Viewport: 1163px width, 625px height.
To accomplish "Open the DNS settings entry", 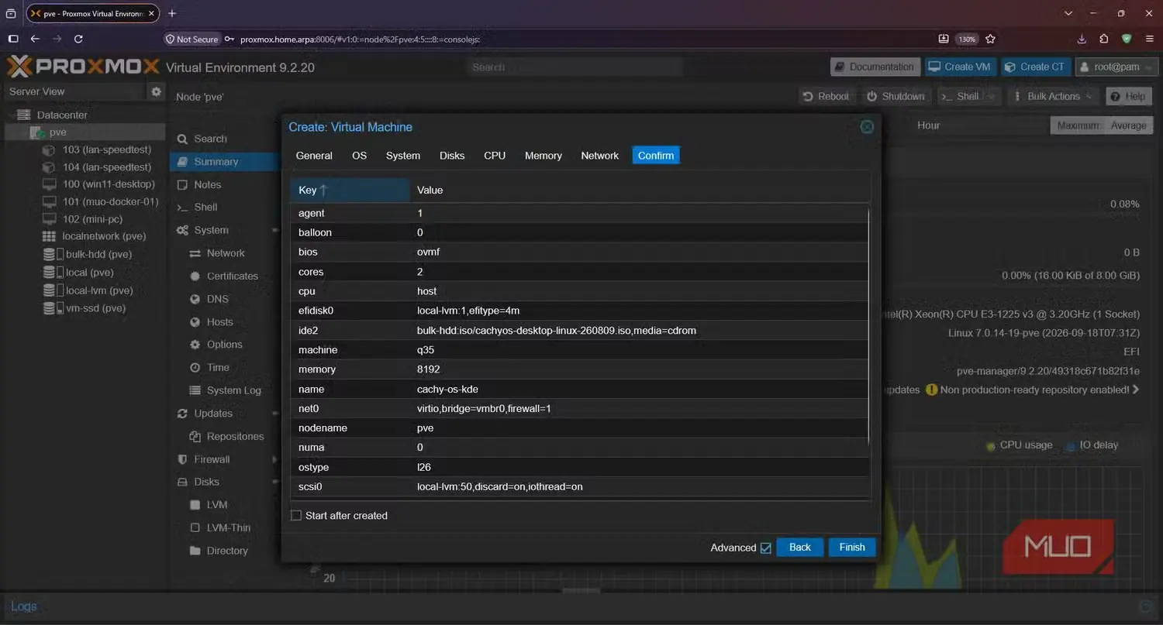I will tap(218, 299).
